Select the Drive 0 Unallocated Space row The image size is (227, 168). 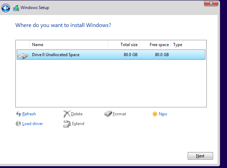point(111,55)
